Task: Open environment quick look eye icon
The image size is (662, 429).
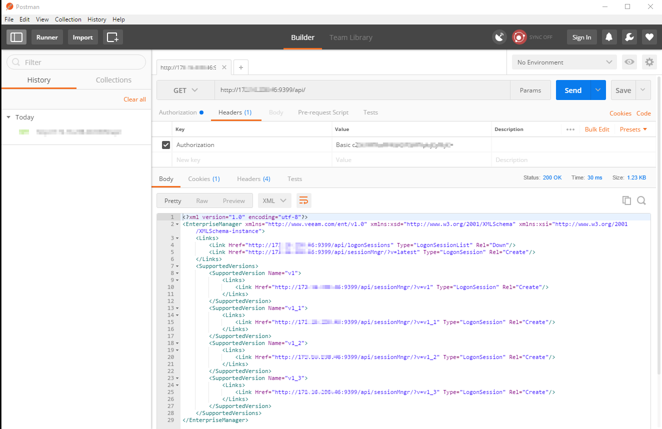Action: [629, 62]
